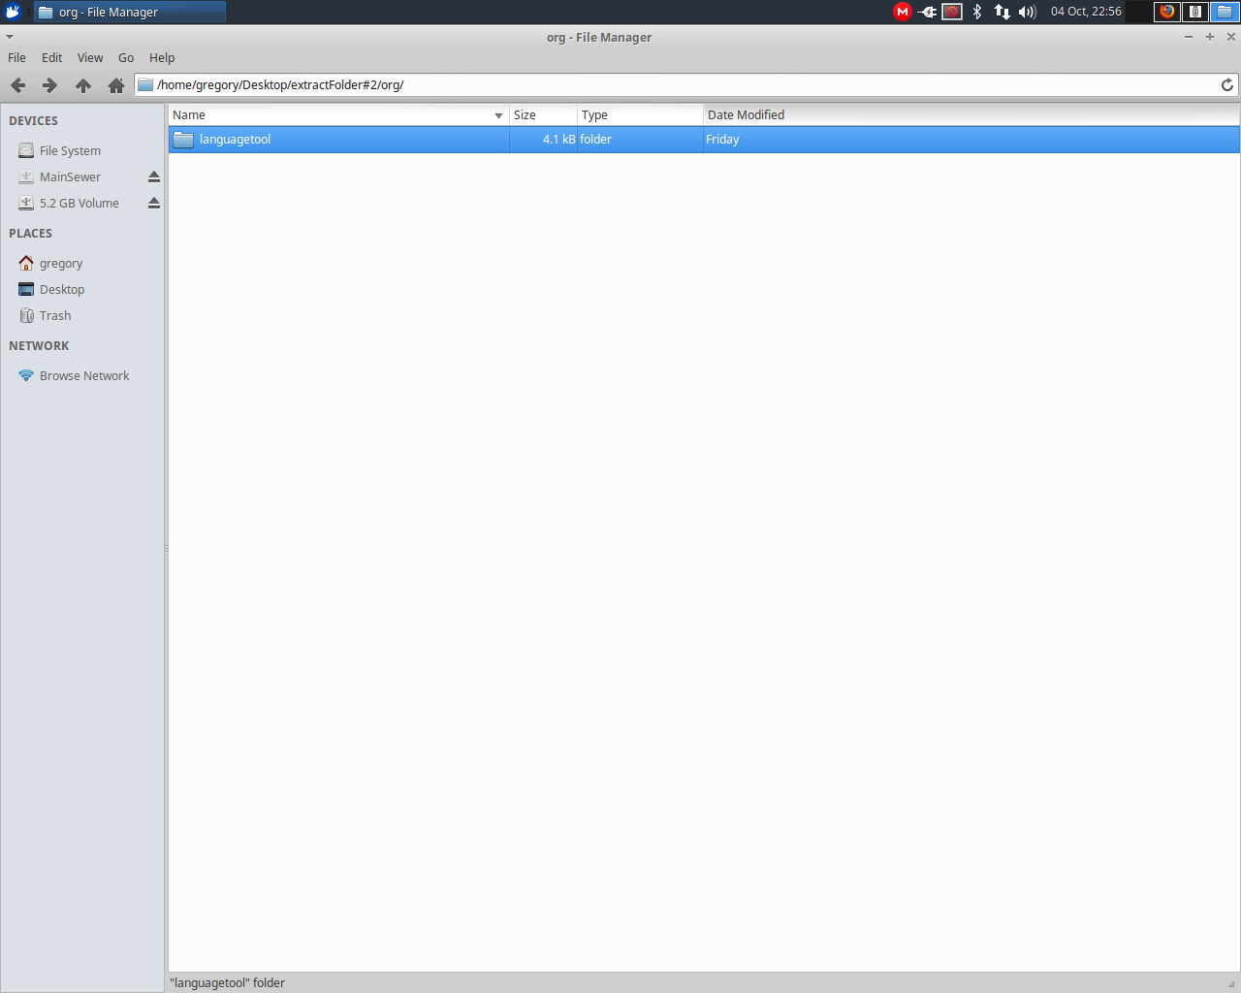This screenshot has width=1241, height=993.
Task: Navigate up to the parent folder
Action: 83,85
